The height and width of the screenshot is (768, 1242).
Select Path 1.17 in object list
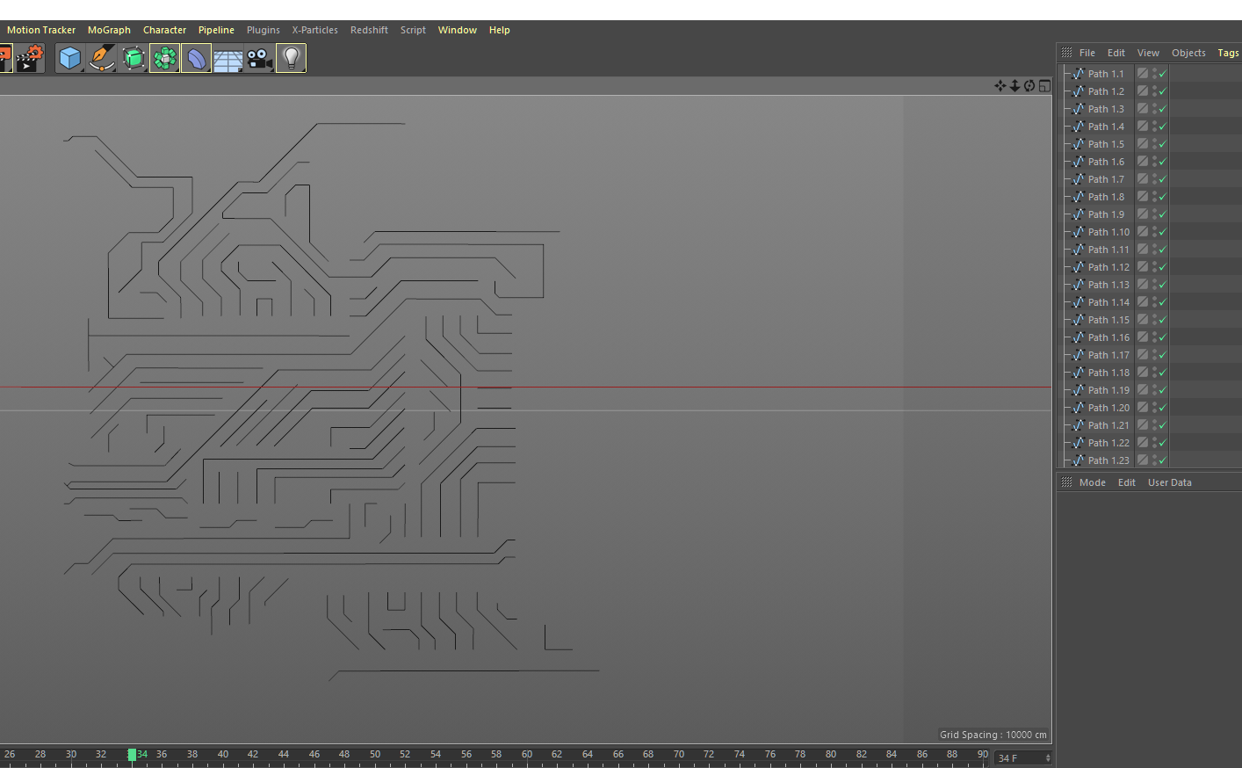[x=1108, y=355]
